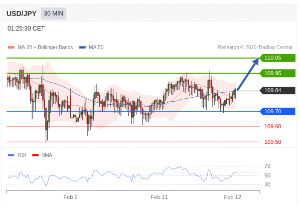
Task: Click the 109.70 blue pivot label
Action: (277, 111)
